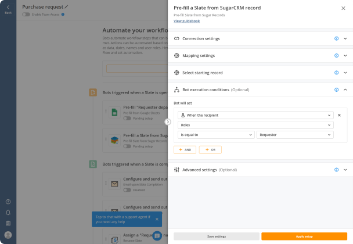Open the View guidebook link
This screenshot has height=244, width=353.
tap(186, 21)
